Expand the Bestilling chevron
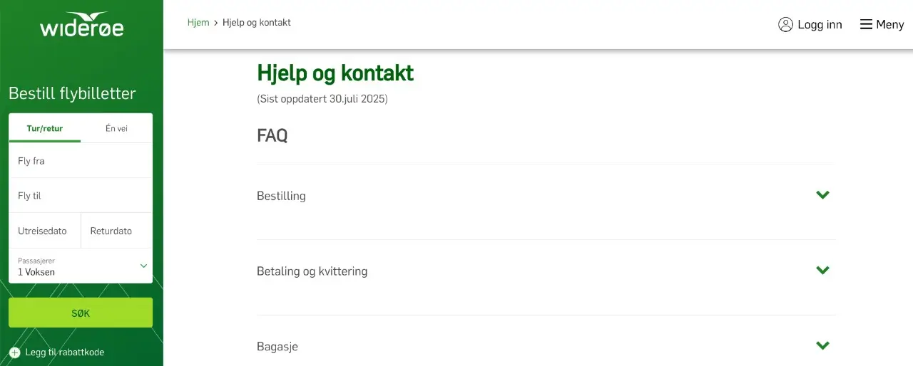This screenshot has width=913, height=366. [822, 195]
